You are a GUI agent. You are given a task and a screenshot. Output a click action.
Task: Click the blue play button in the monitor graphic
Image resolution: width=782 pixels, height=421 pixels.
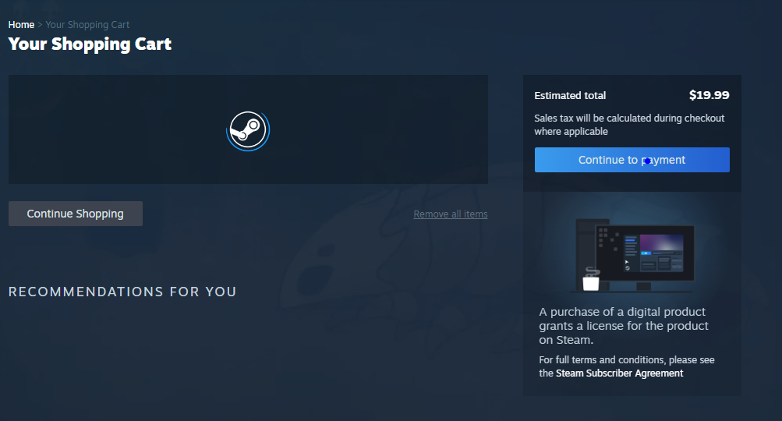(x=646, y=253)
